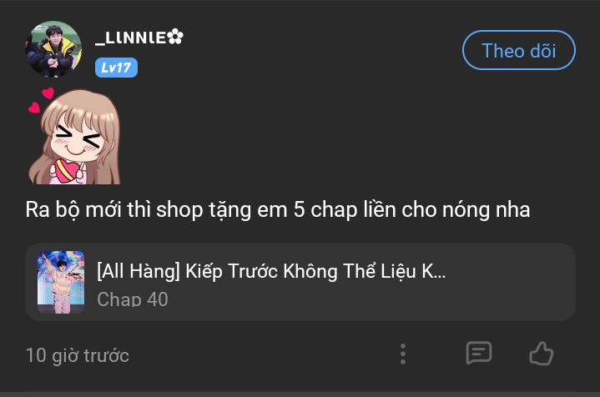Tap the _LINNIE username
Screen dimensions: 600x397
(x=130, y=38)
